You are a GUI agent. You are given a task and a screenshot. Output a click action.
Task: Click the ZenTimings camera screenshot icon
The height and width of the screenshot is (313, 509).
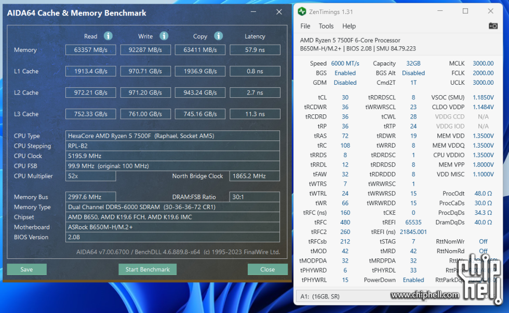pyautogui.click(x=493, y=26)
